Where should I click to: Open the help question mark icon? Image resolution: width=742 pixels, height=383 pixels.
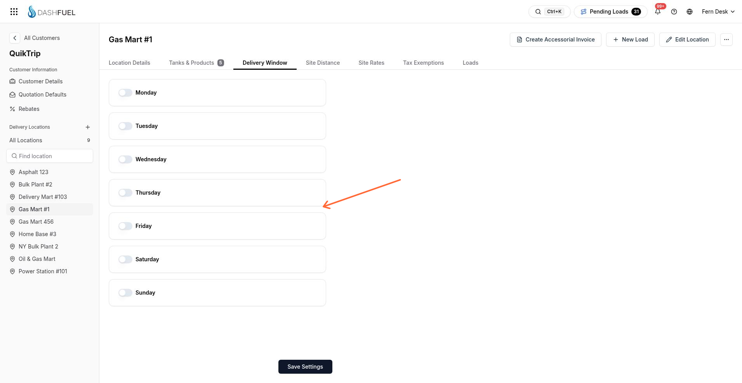[x=674, y=12]
